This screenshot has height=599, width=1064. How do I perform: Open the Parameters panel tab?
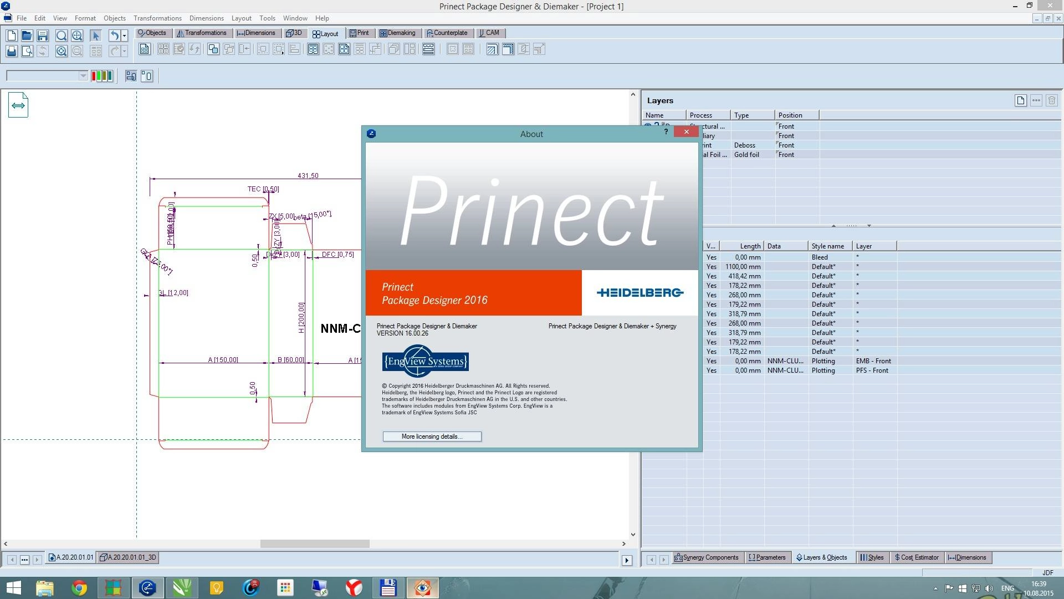767,557
